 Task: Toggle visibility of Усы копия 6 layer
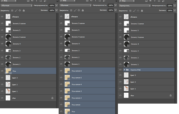[61, 71]
